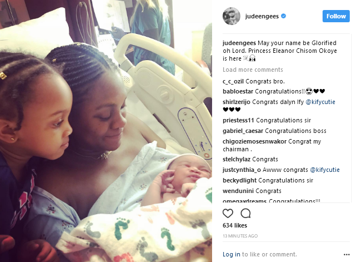Viewport: 352px width, 262px height.
Task: Open the 13 minutes ago timestamp
Action: (x=240, y=236)
